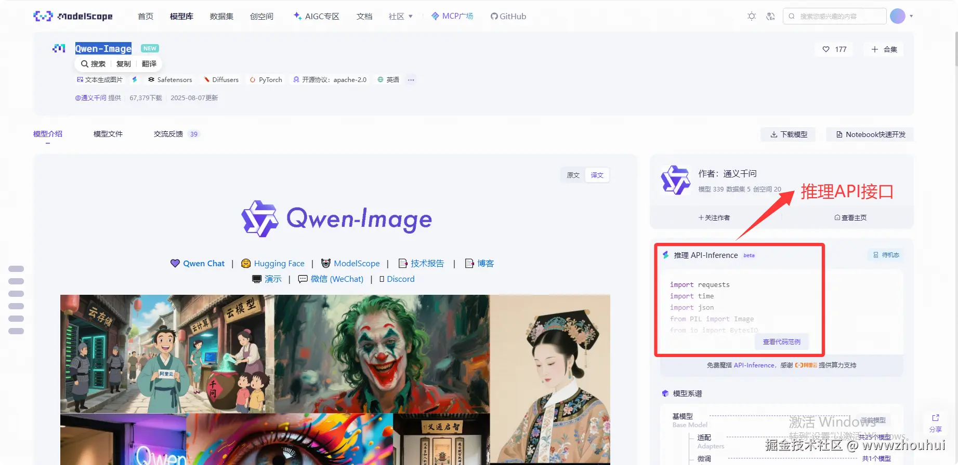Switch to the 模型介绍 tab

48,134
